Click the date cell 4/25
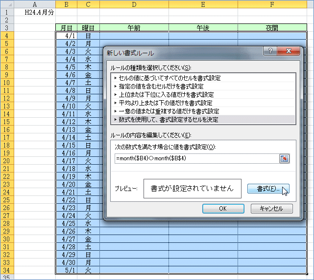This screenshot has height=280, width=314. pyautogui.click(x=66, y=223)
